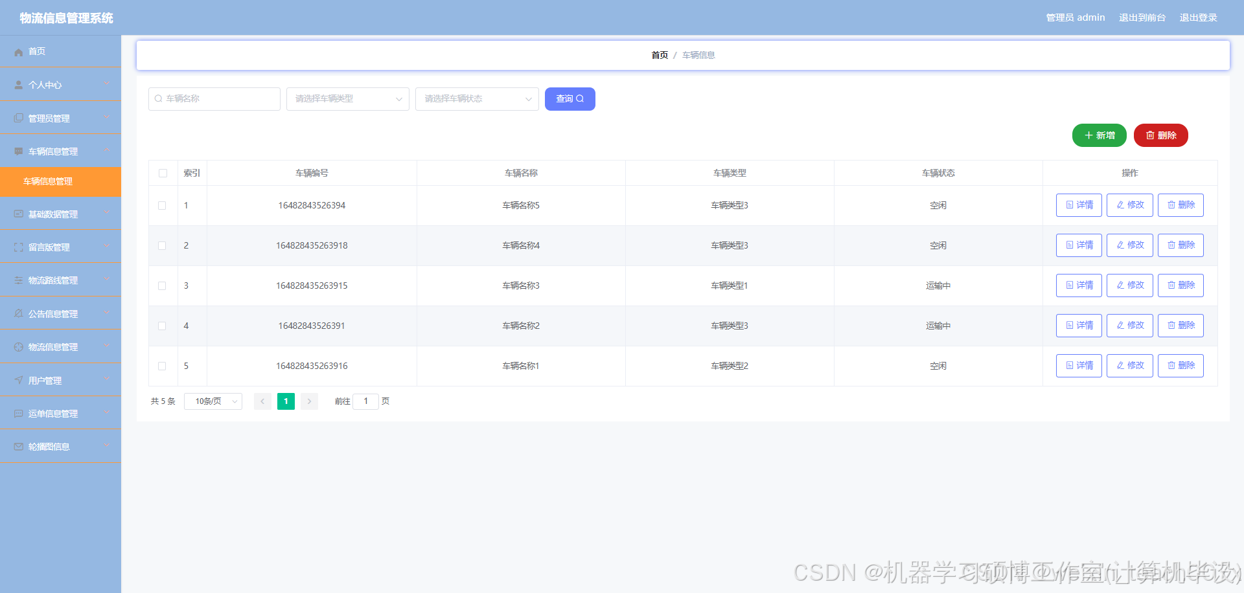This screenshot has width=1244, height=593.
Task: Click the 轮播图信息 sidebar icon
Action: pyautogui.click(x=17, y=445)
